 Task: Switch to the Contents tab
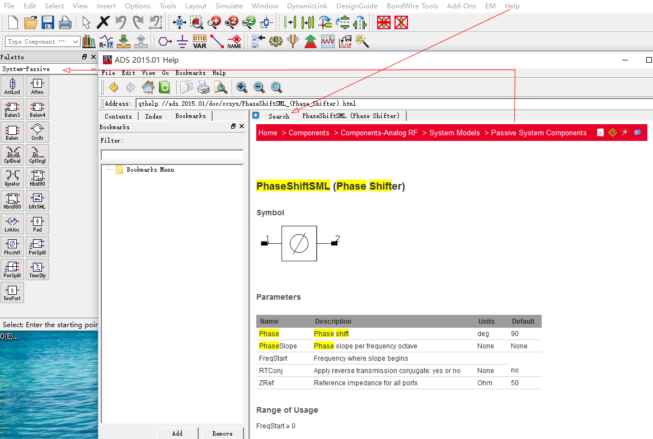pos(118,116)
